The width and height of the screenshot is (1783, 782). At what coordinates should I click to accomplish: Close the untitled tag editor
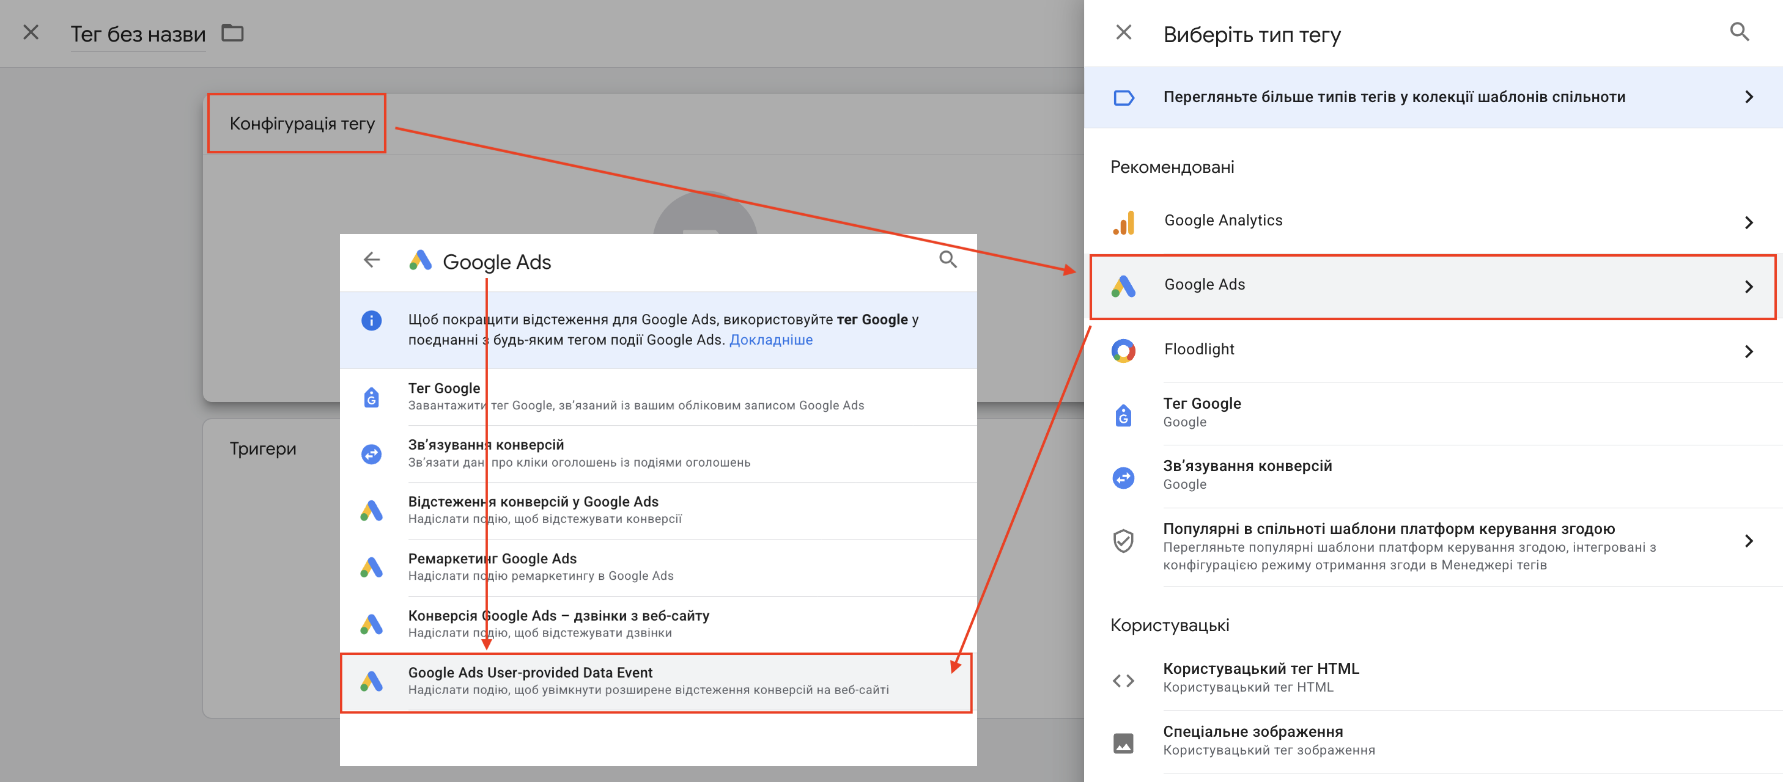31,32
